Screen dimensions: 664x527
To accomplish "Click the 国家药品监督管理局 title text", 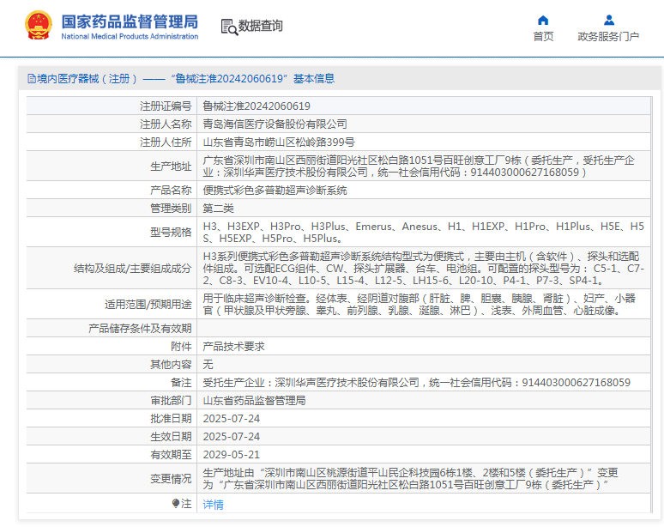I will 130,21.
